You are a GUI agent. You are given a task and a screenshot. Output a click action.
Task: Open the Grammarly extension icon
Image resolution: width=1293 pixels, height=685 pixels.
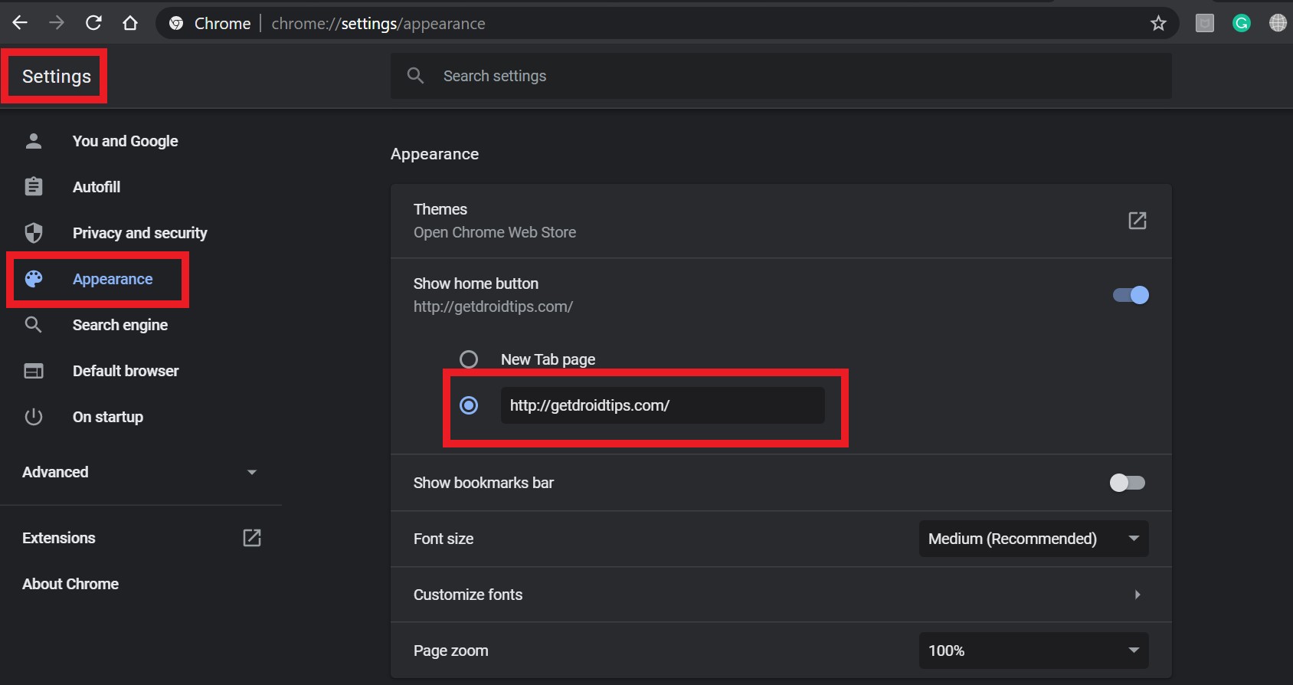coord(1241,23)
